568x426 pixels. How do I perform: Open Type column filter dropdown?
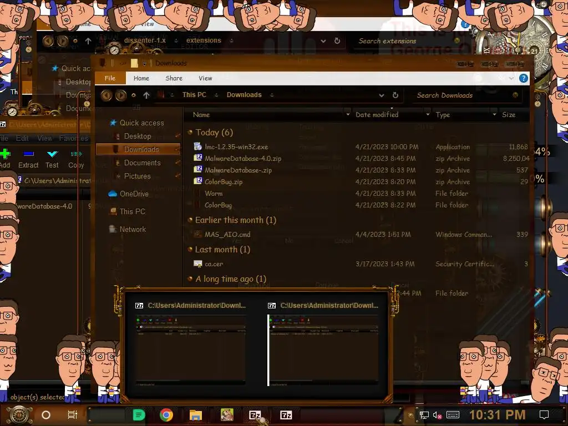pos(494,115)
